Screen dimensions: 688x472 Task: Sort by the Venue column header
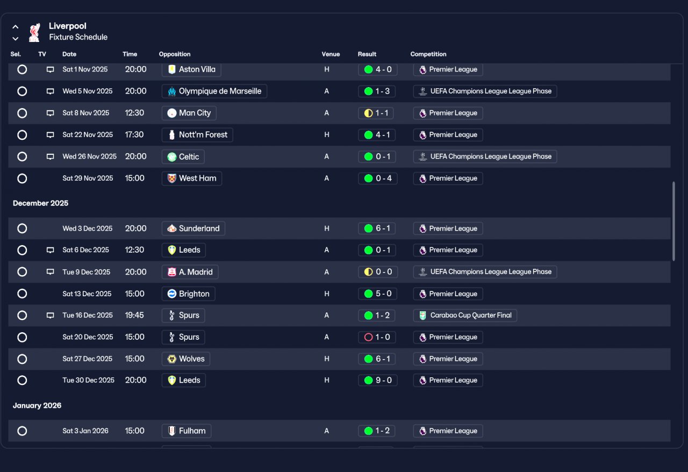pos(331,54)
